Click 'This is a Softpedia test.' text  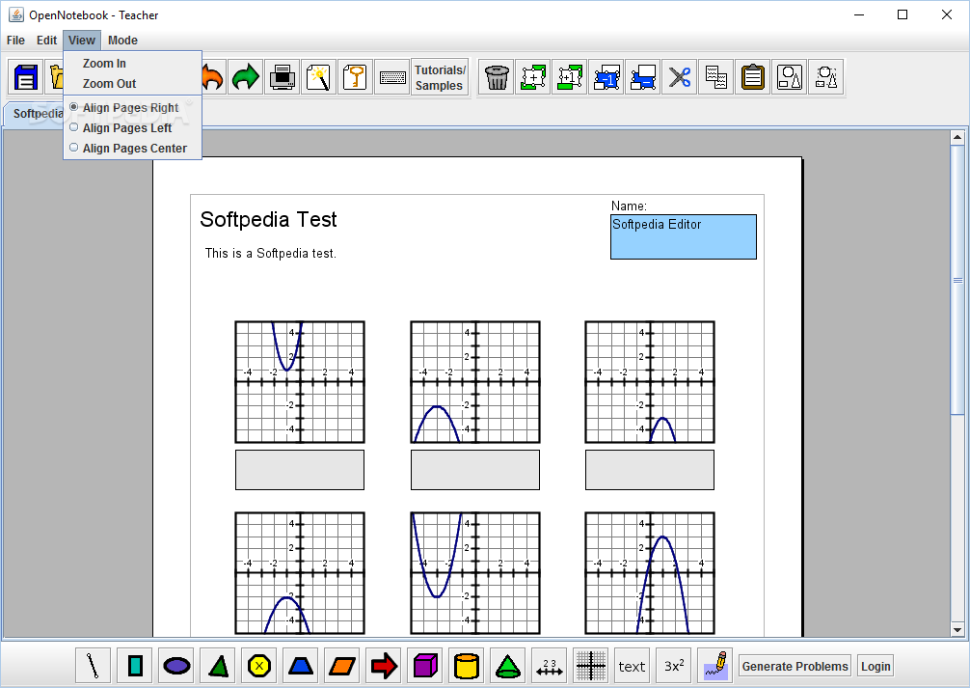click(270, 253)
